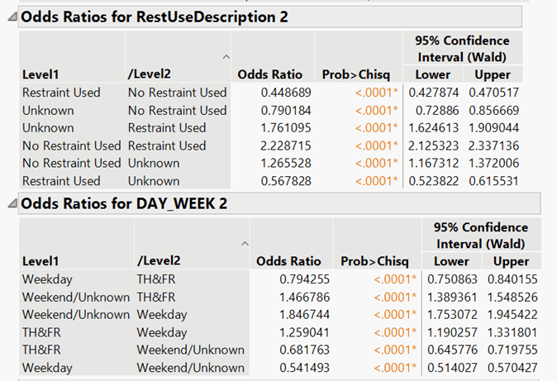Select the upper limit cell 0.570427
The height and width of the screenshot is (381, 557).
pyautogui.click(x=511, y=367)
